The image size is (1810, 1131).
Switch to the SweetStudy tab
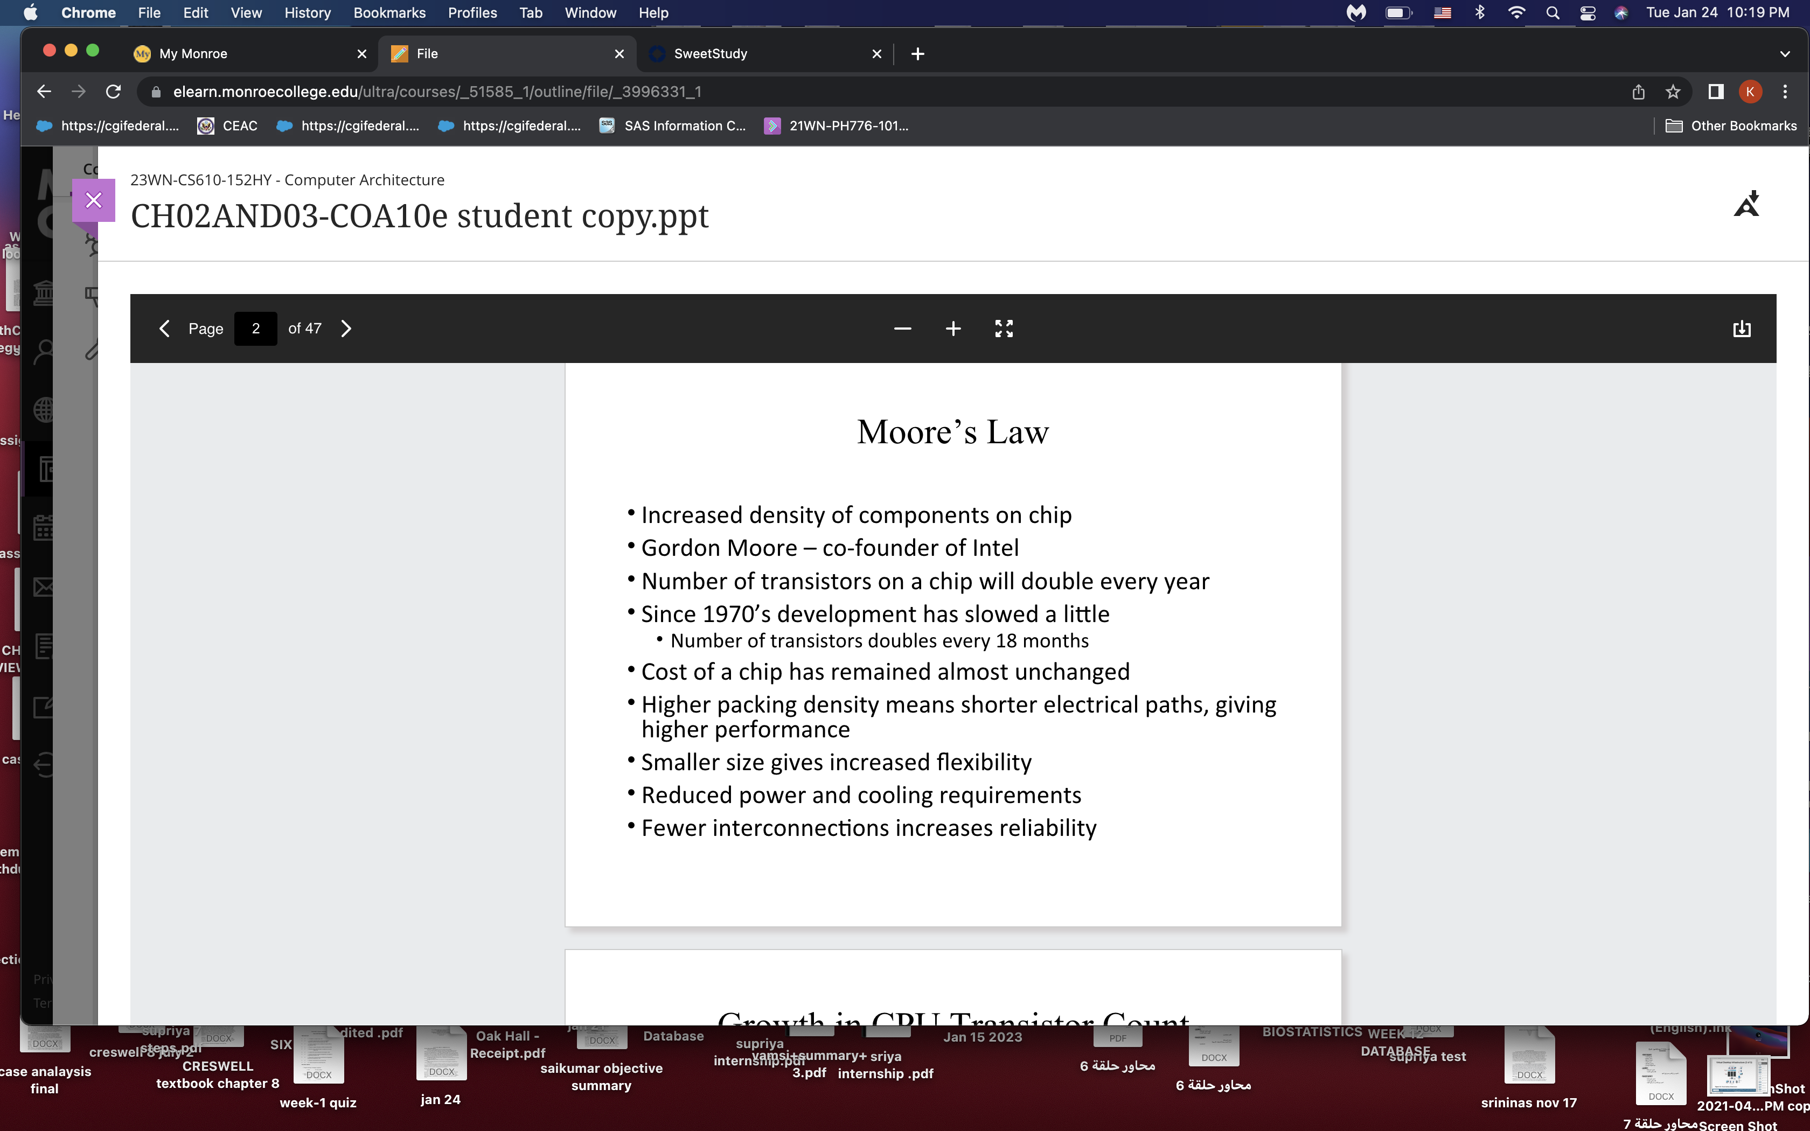click(x=764, y=54)
